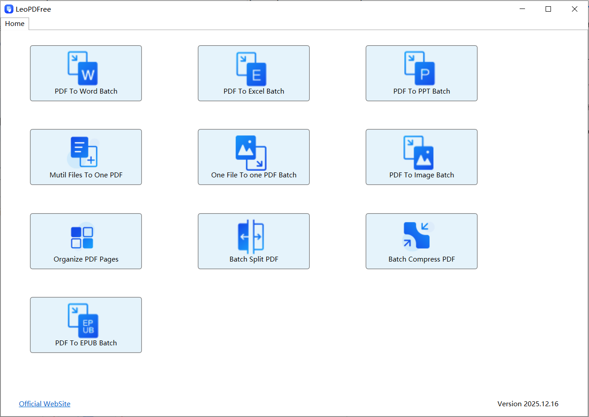The image size is (589, 417).
Task: Open the PDF To Excel Batch tool
Action: [x=253, y=73]
